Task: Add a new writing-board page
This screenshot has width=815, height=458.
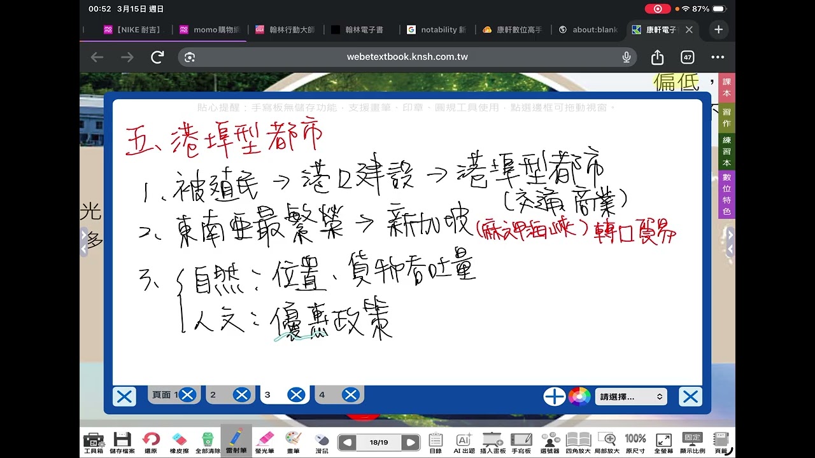Action: [555, 396]
